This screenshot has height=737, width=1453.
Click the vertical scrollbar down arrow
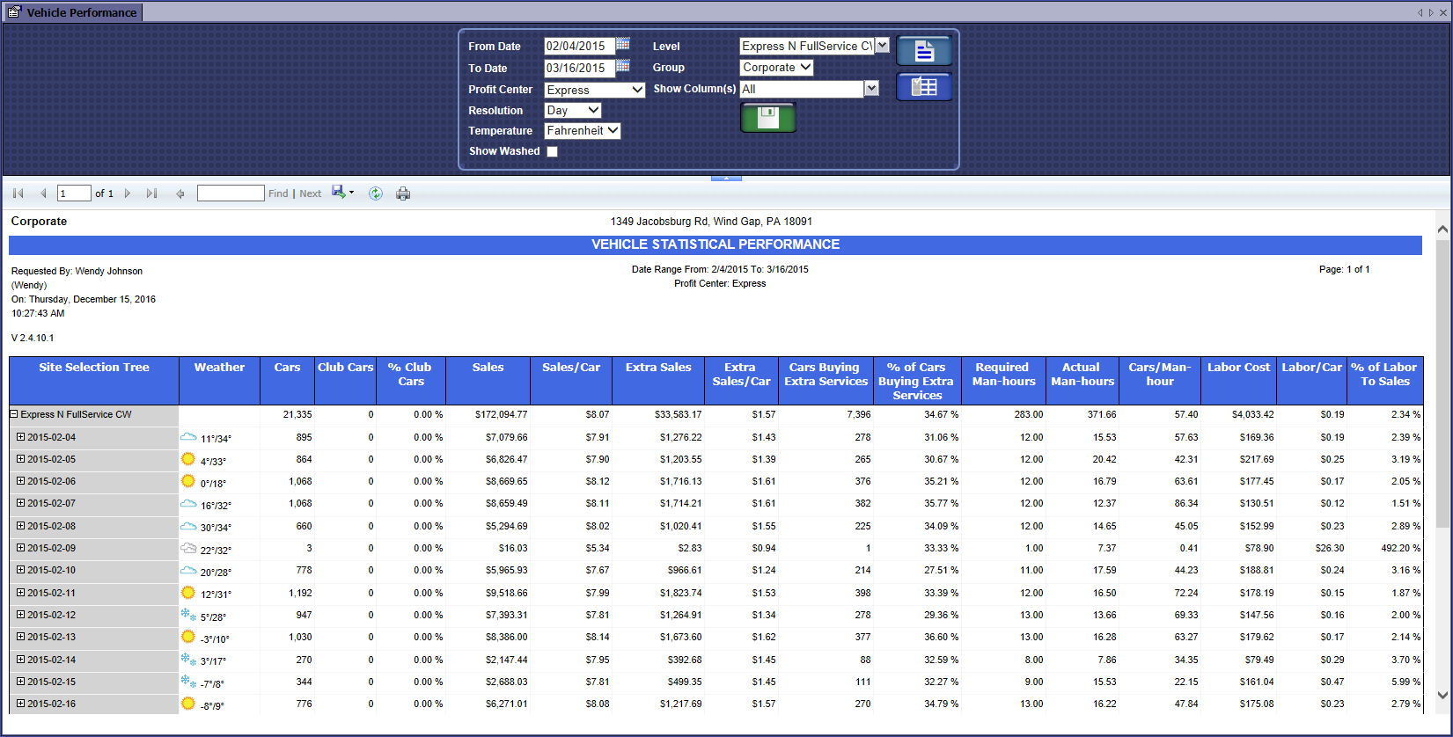pos(1442,695)
